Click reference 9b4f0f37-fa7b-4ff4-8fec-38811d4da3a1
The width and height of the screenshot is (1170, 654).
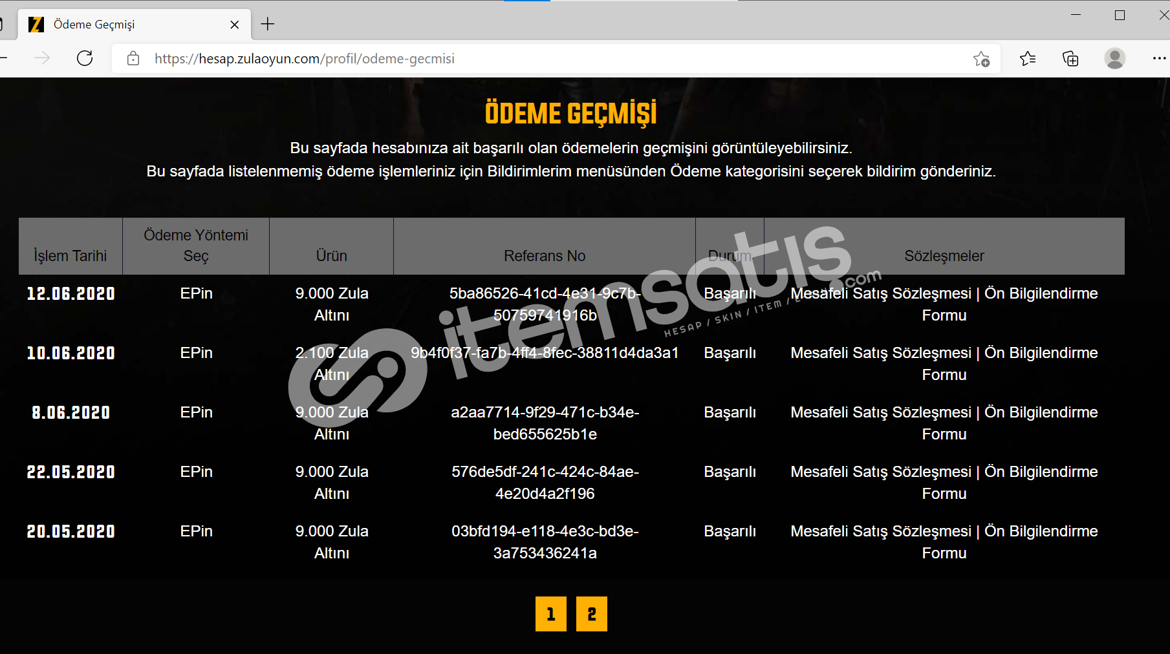(545, 353)
